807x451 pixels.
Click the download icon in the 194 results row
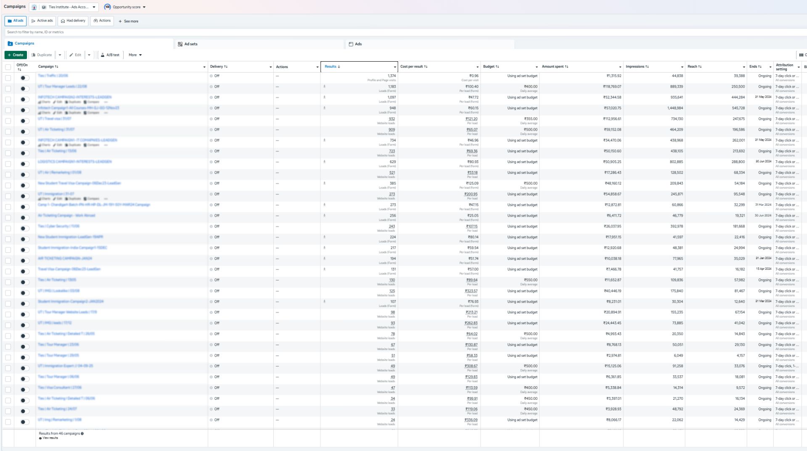click(x=324, y=258)
